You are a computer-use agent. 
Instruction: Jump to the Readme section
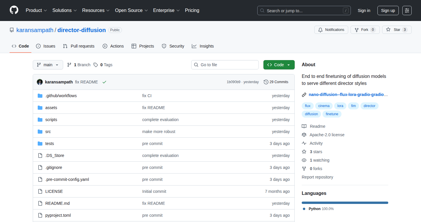pyautogui.click(x=314, y=126)
